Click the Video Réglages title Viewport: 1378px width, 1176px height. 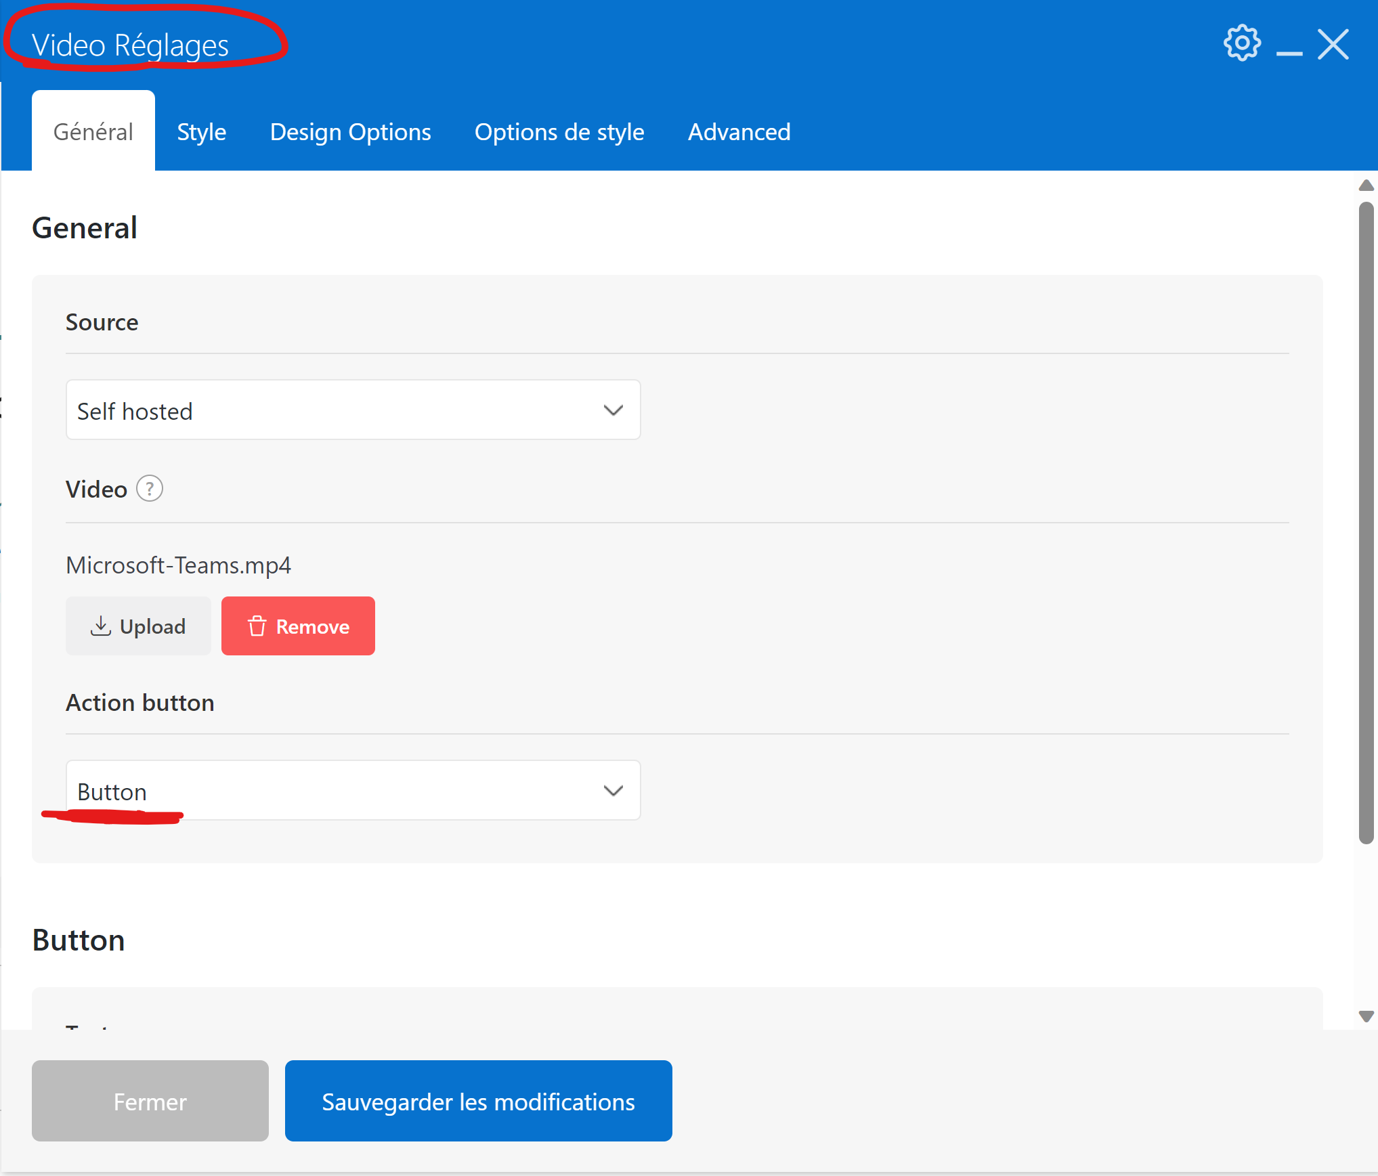[x=130, y=45]
